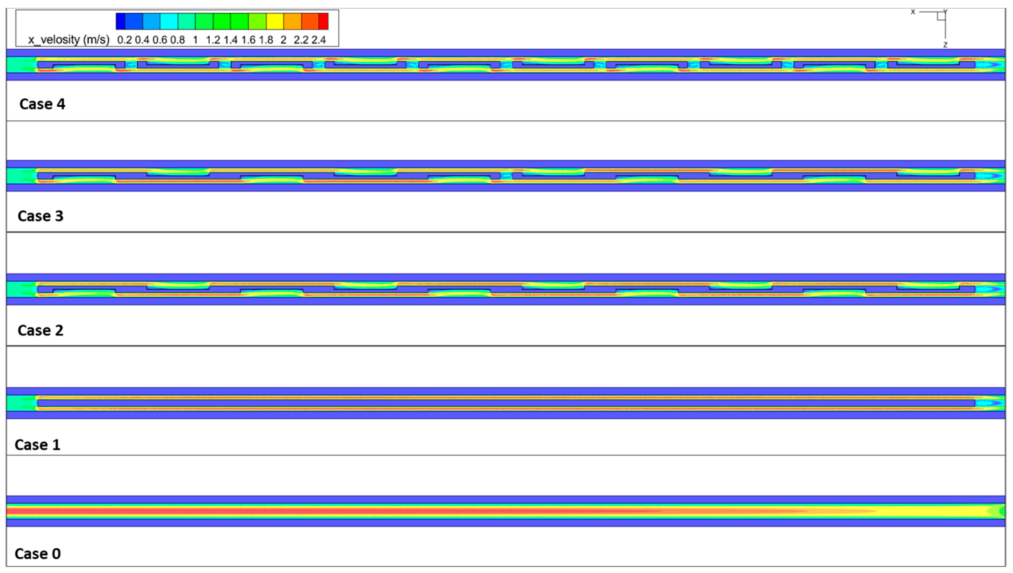Select the Case 2 label
Screen dimensions: 1013x573
[x=41, y=330]
